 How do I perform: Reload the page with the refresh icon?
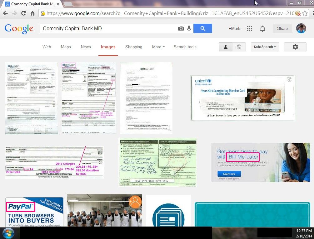(x=23, y=13)
